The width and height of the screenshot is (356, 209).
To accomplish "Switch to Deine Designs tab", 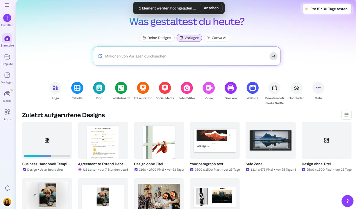I will click(x=157, y=38).
